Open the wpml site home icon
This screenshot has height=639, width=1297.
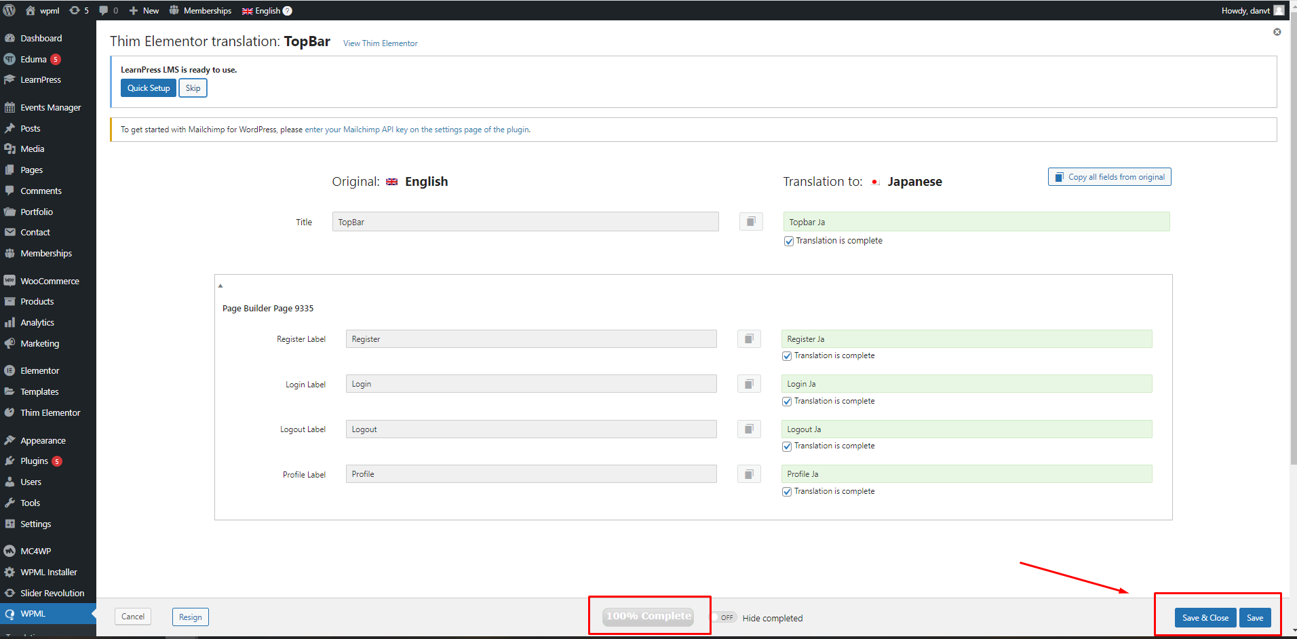coord(30,10)
